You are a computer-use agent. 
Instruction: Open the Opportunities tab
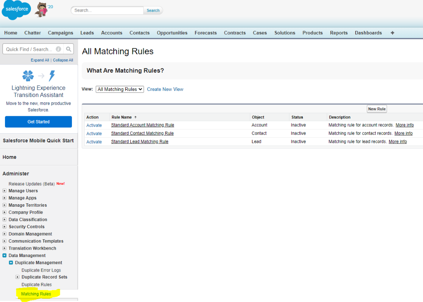point(172,33)
